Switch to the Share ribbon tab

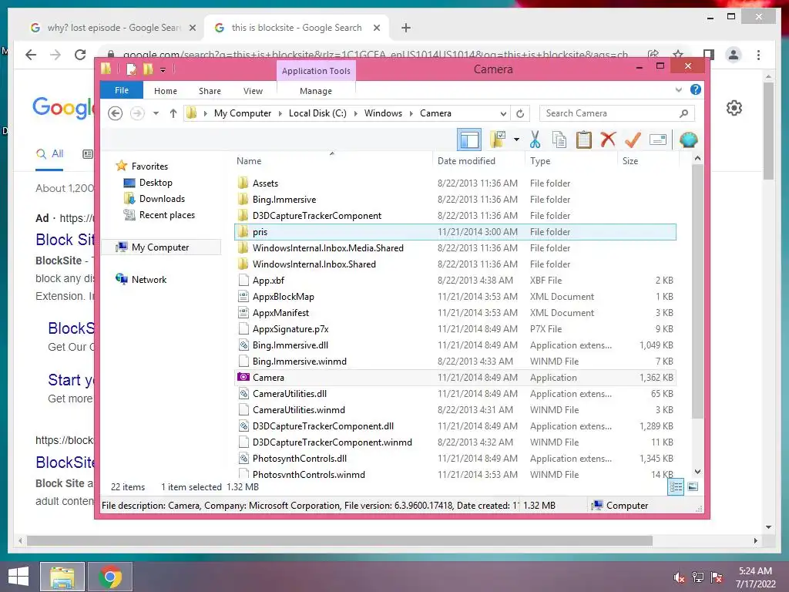point(210,91)
